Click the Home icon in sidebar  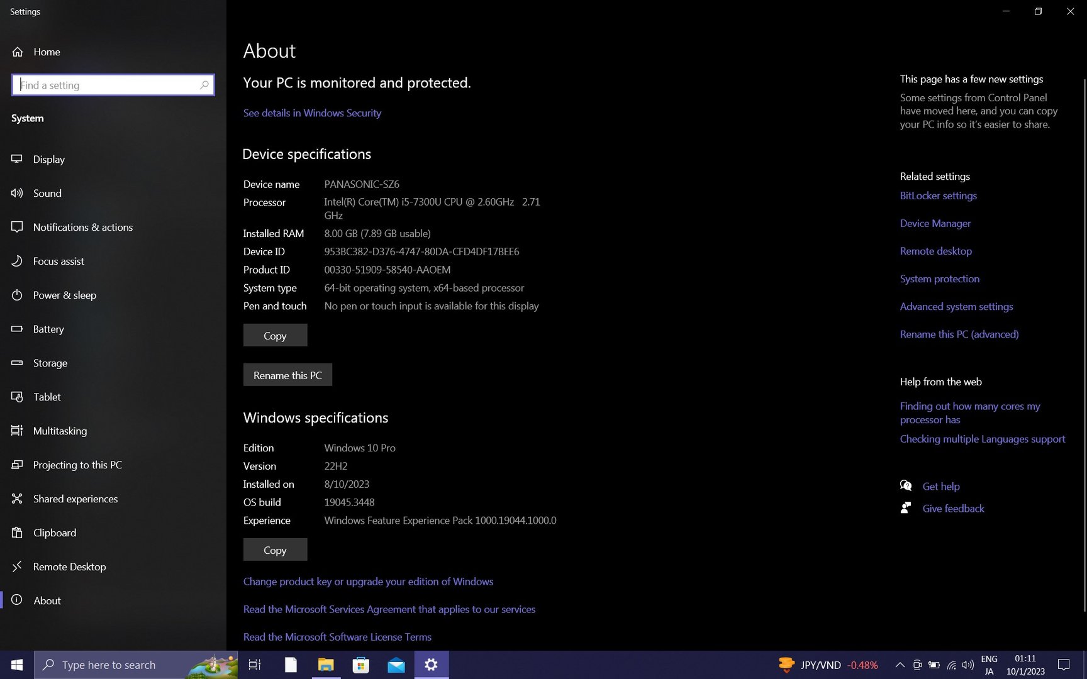tap(18, 52)
